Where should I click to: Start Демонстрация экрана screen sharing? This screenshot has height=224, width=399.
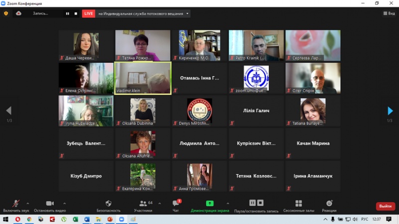point(210,204)
